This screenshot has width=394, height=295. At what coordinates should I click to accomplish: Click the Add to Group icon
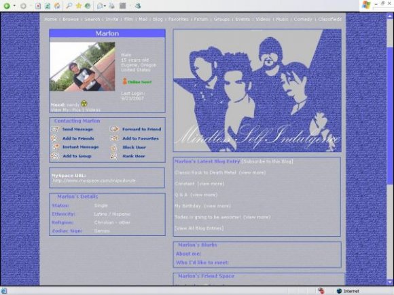55,156
